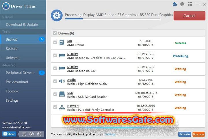
Task: Click the speaker icon for Realtek Audio
Action: point(62,81)
